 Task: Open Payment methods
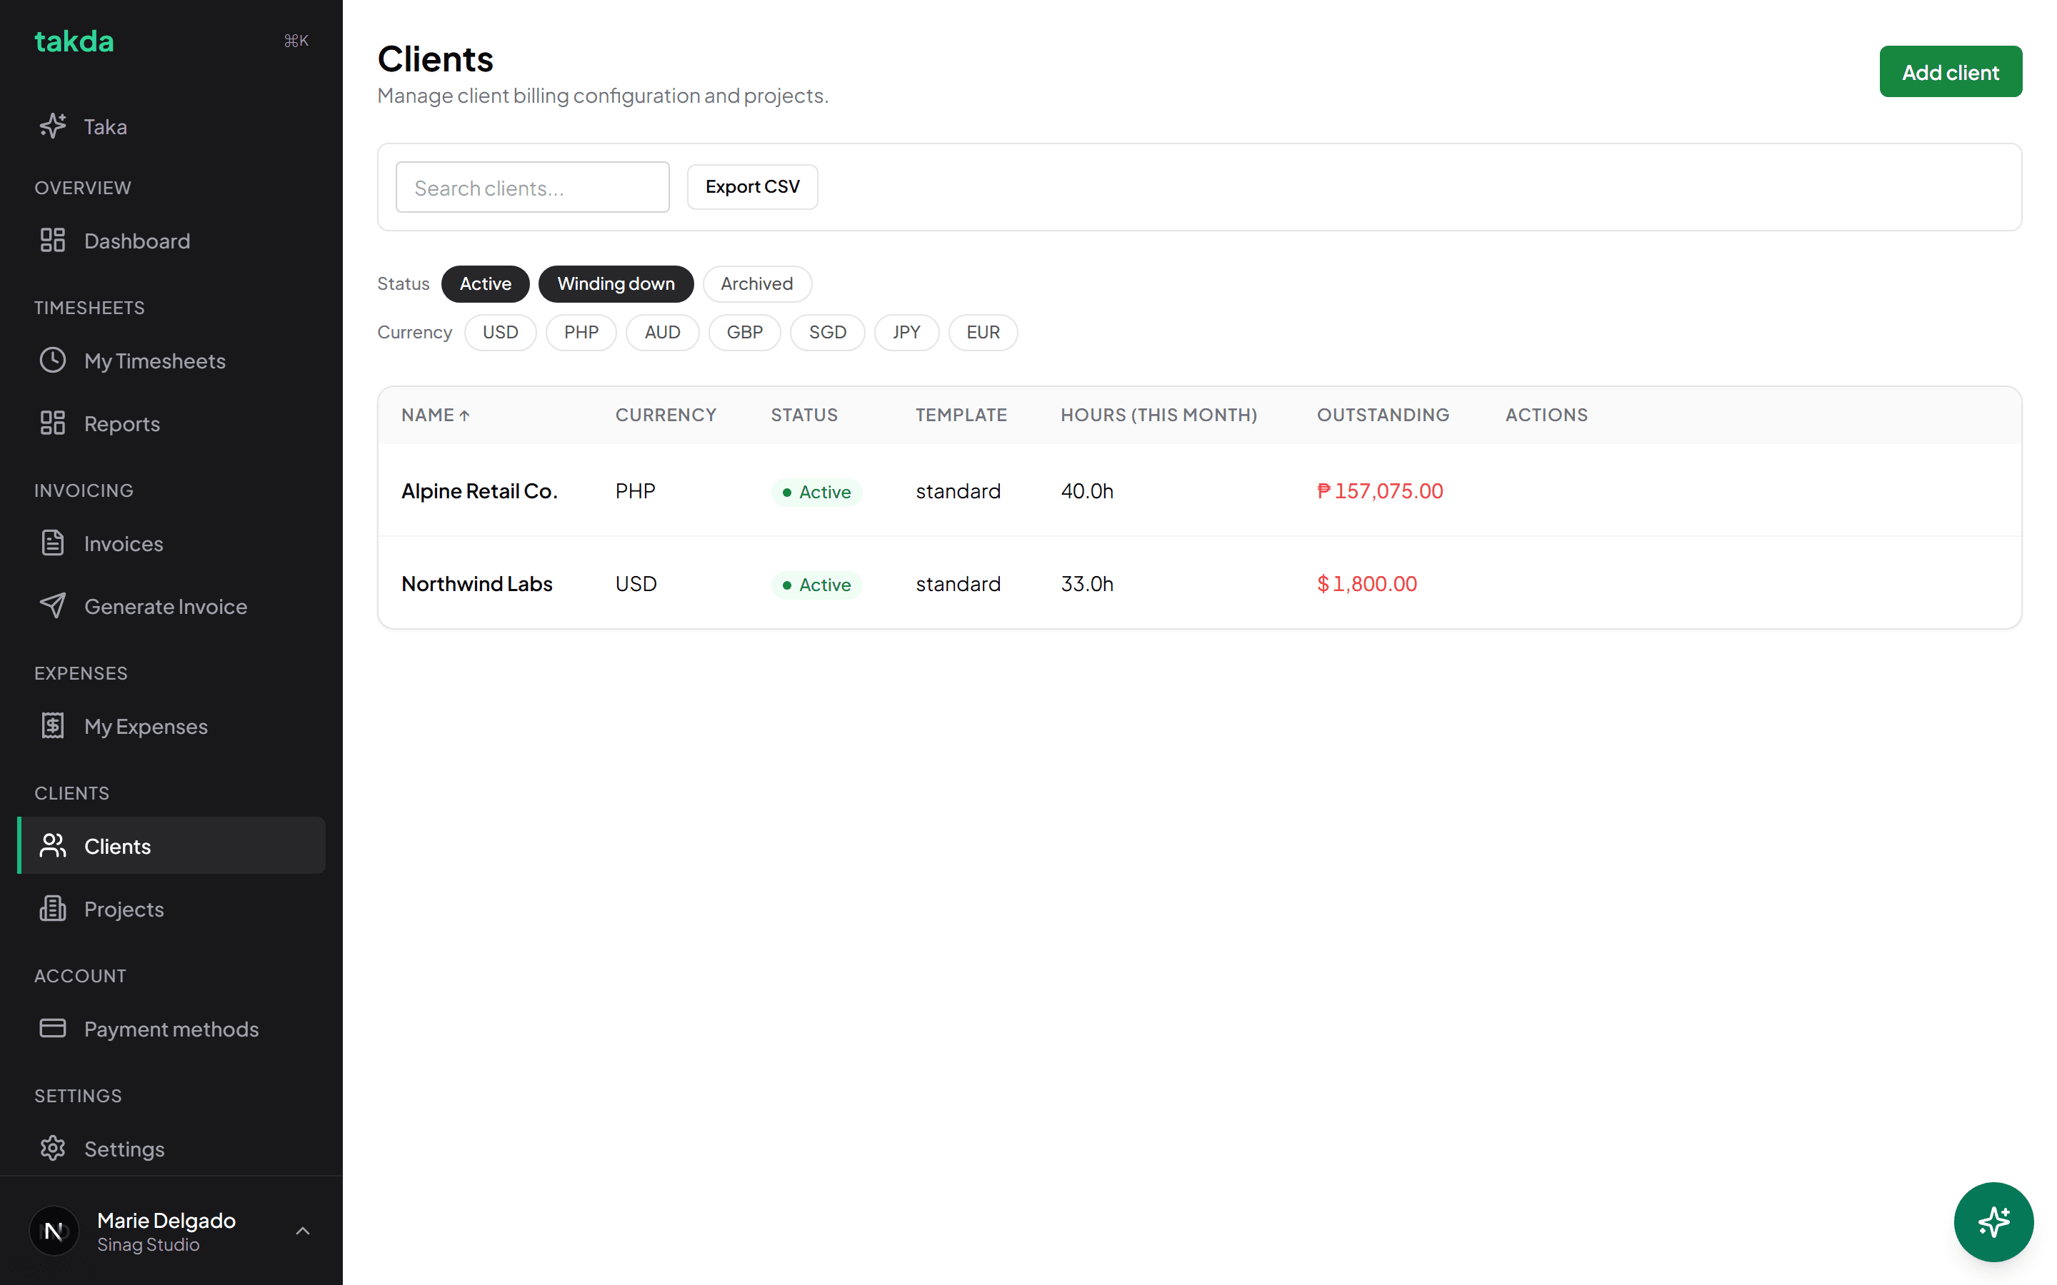[171, 1028]
